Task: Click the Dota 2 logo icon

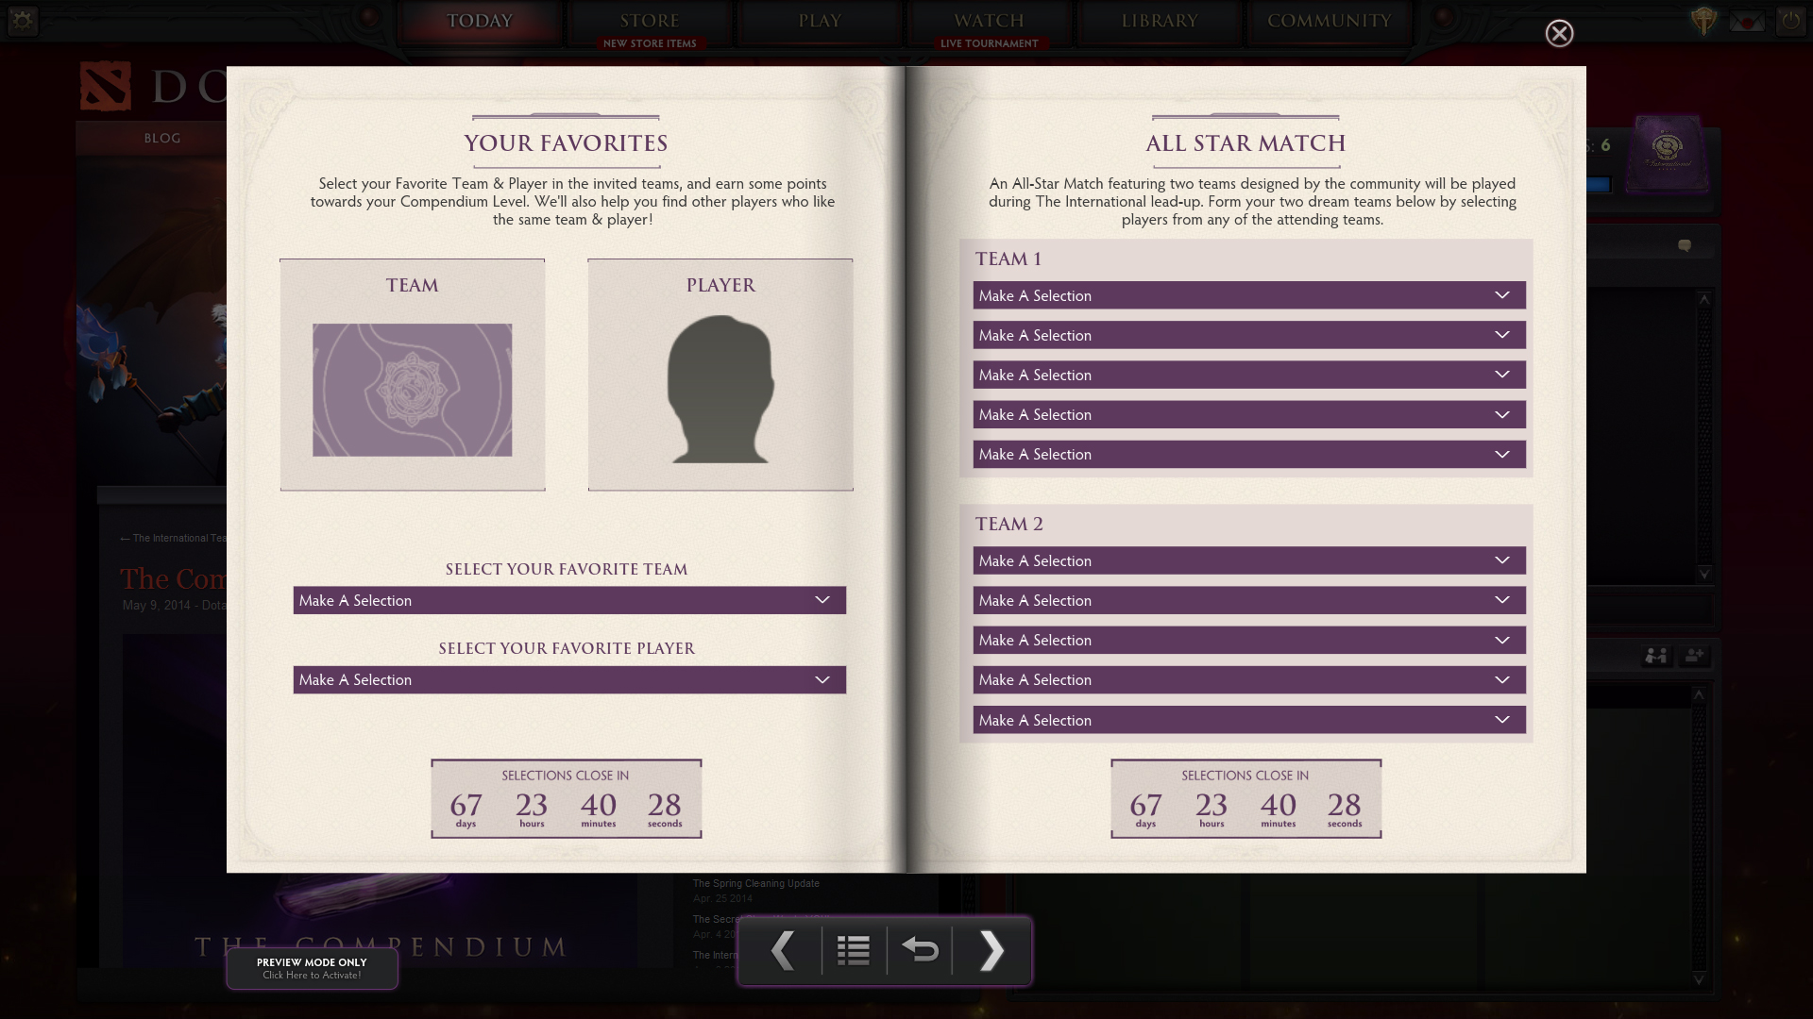Action: 105,85
